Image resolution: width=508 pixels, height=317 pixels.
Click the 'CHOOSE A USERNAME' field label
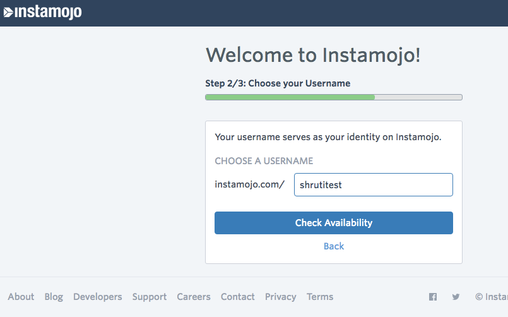[264, 161]
